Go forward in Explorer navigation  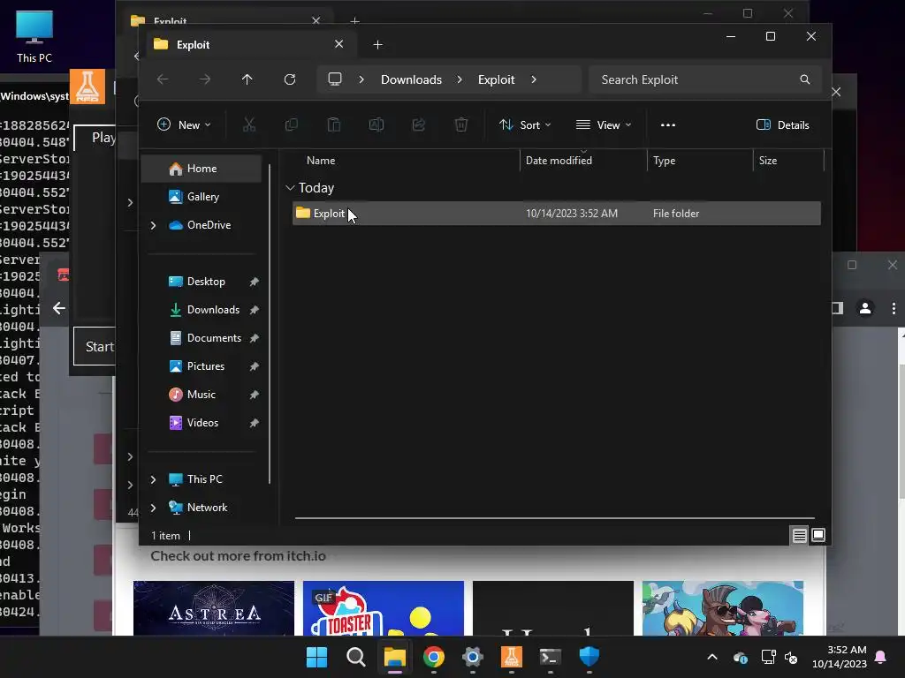tap(205, 79)
